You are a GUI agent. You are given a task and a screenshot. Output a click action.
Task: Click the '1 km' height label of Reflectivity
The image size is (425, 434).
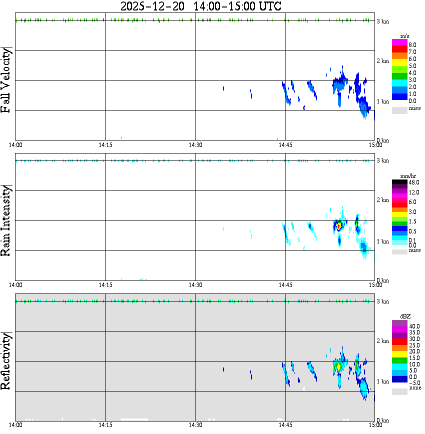coord(382,381)
